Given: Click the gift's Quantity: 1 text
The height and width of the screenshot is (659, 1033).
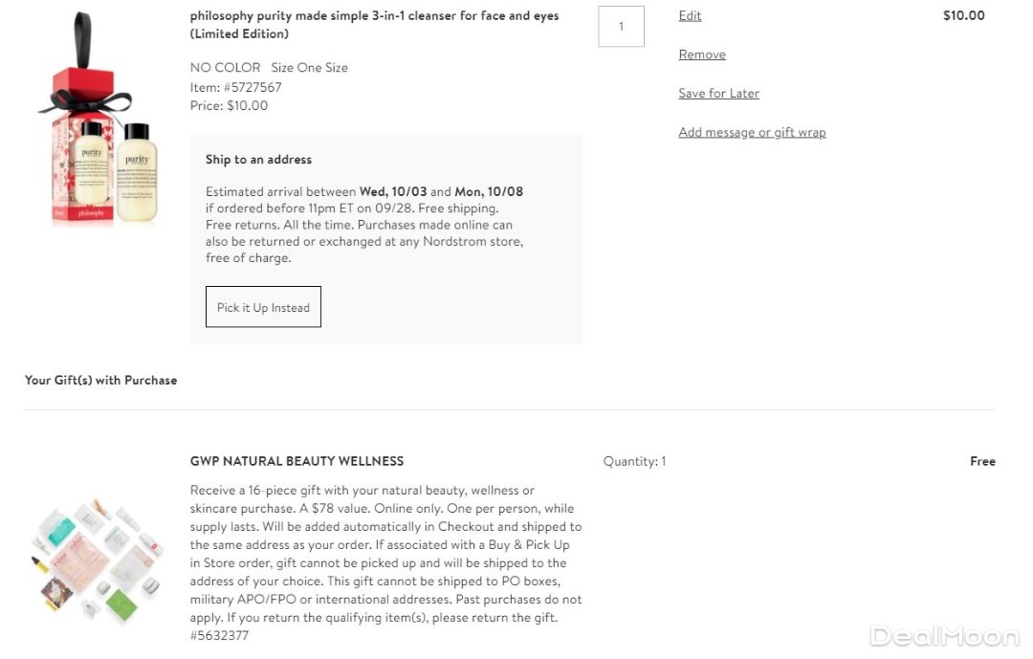Looking at the screenshot, I should [634, 461].
